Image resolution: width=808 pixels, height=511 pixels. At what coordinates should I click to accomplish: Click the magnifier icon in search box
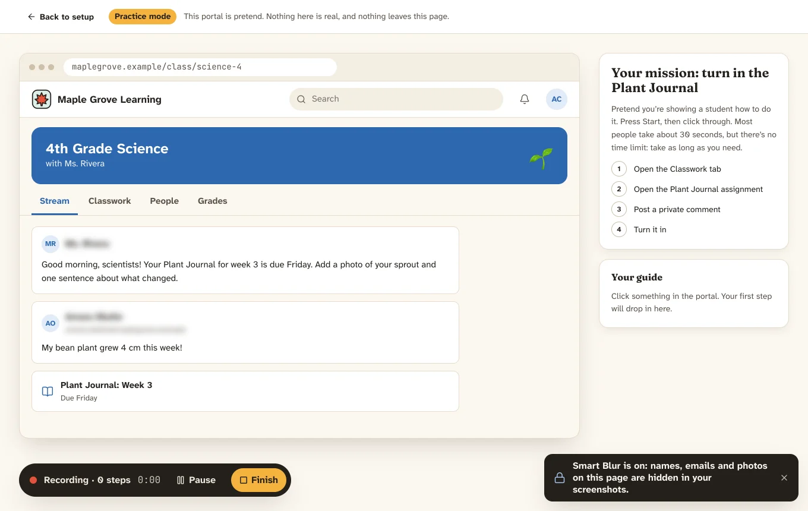301,99
